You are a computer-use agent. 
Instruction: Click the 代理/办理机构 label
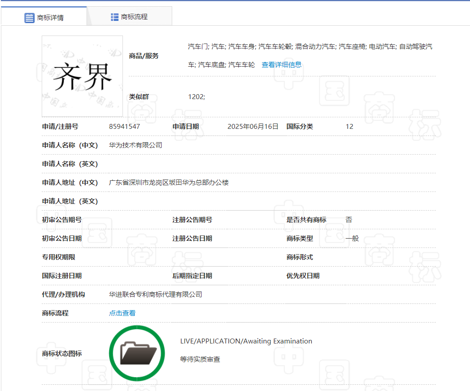tap(63, 295)
